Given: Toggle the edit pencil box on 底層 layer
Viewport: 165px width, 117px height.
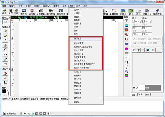Looking at the screenshot, I should (x=137, y=88).
